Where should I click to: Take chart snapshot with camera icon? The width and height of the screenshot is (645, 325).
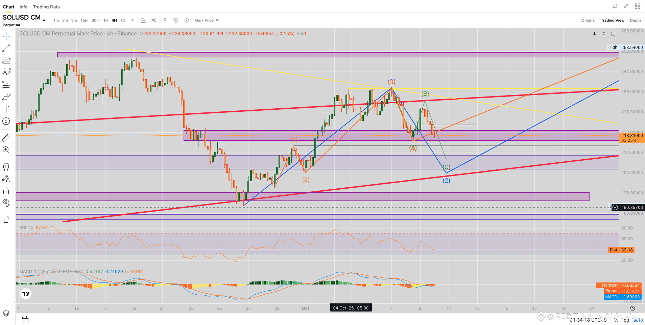coord(165,20)
